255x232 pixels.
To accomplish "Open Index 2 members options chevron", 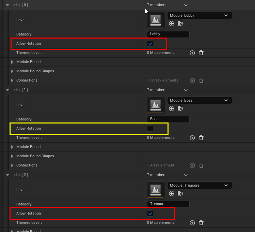I will pos(186,175).
